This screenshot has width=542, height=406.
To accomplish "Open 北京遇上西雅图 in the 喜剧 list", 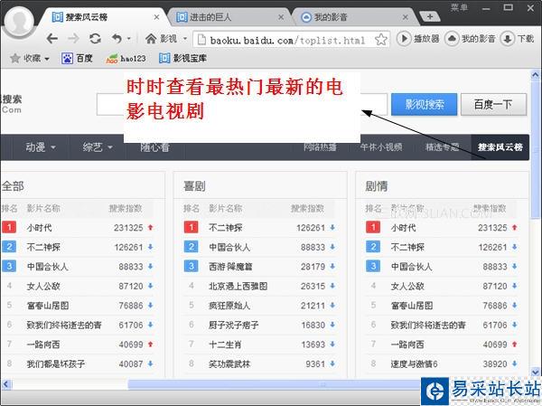I will click(238, 286).
